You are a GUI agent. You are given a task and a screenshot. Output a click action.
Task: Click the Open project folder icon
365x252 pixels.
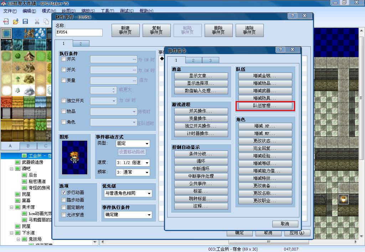pyautogui.click(x=16, y=21)
